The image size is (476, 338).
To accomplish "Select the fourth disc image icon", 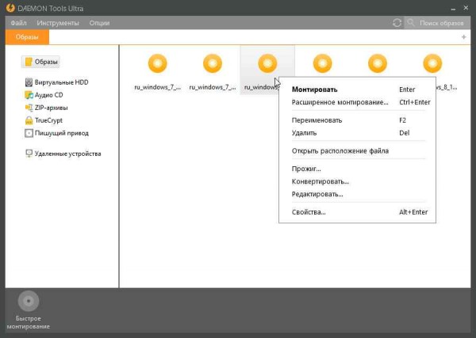I will pyautogui.click(x=322, y=63).
